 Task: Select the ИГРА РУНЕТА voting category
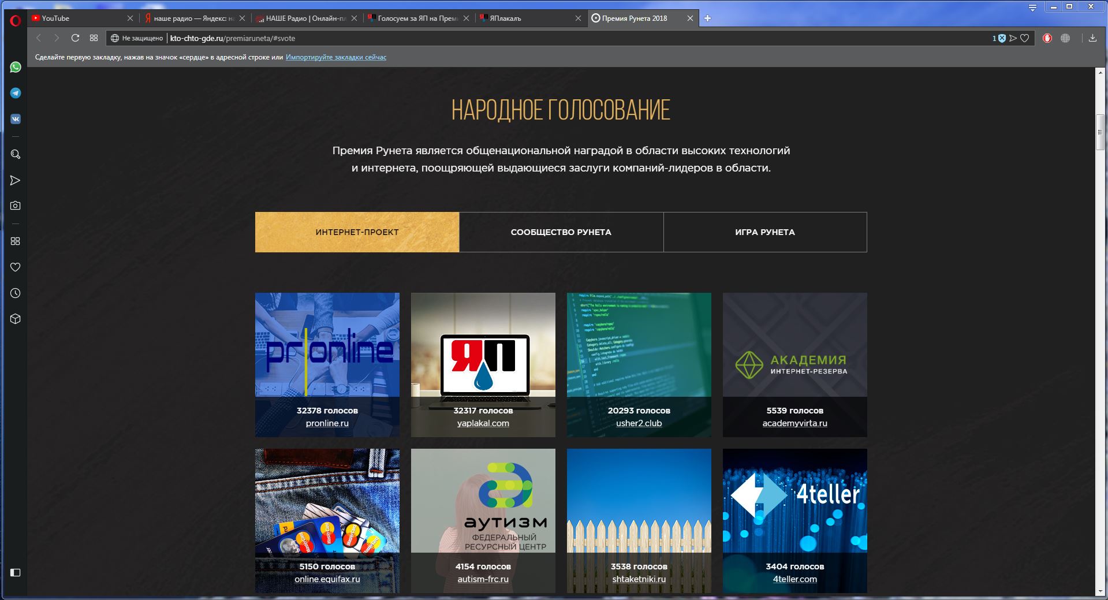765,232
